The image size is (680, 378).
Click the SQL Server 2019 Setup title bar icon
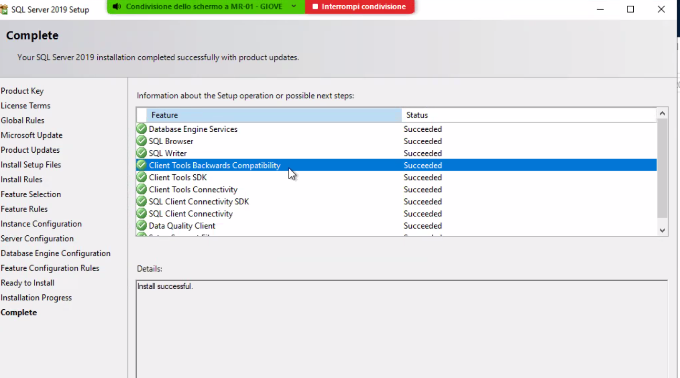click(x=5, y=9)
